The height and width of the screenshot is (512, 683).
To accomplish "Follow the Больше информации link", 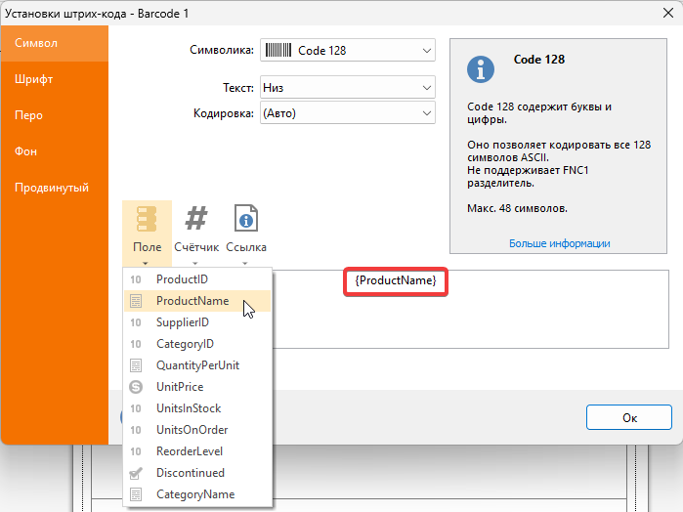I will click(x=559, y=243).
